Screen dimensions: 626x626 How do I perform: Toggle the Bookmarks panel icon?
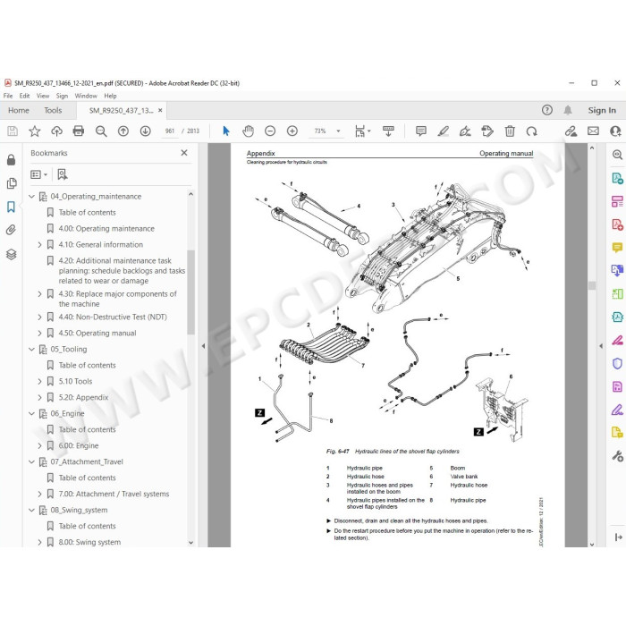click(x=11, y=207)
